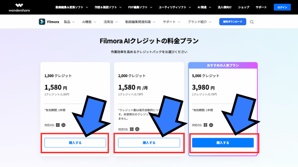
Task: Open the search magnifier icon
Action: [252, 22]
